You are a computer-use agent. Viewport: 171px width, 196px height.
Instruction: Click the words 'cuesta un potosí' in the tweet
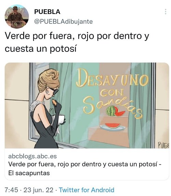[x=40, y=49]
